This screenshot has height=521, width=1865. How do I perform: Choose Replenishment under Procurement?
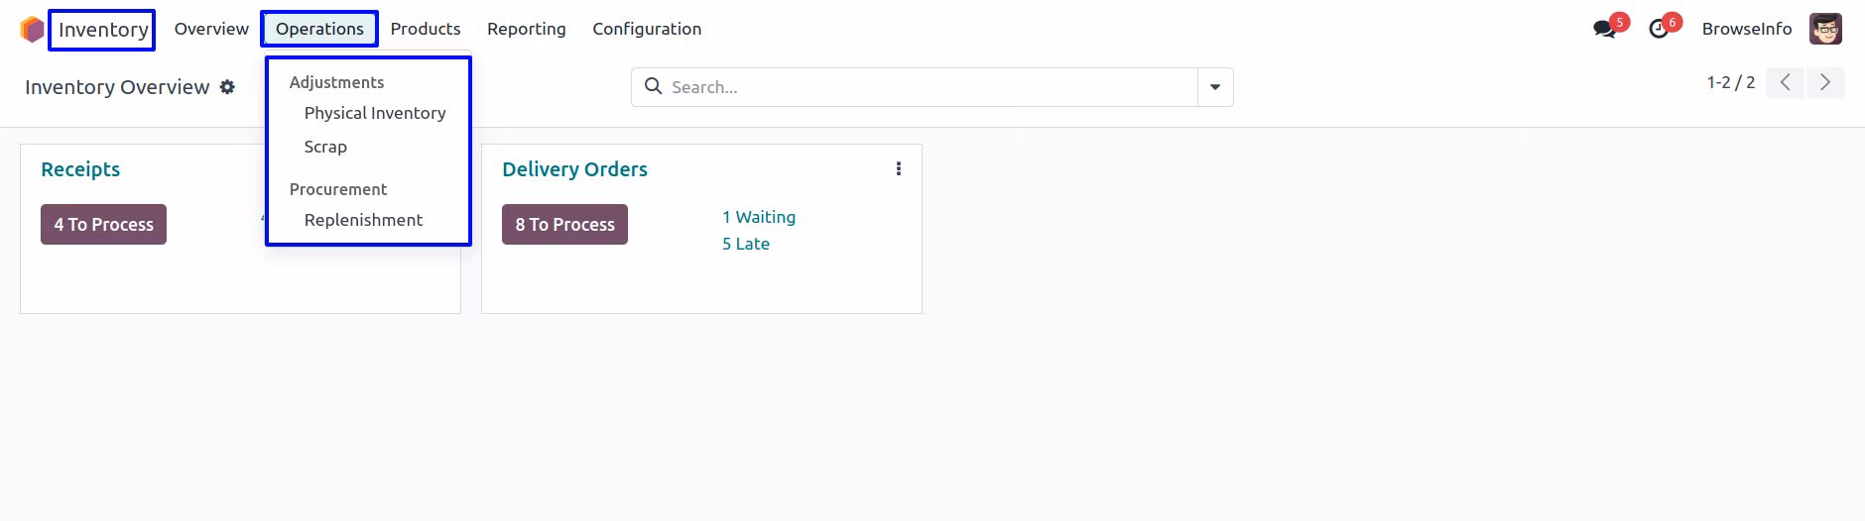point(363,220)
